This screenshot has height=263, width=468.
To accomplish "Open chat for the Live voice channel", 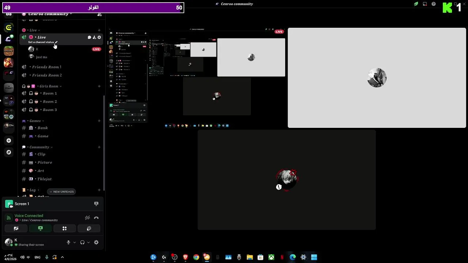I will click(89, 37).
